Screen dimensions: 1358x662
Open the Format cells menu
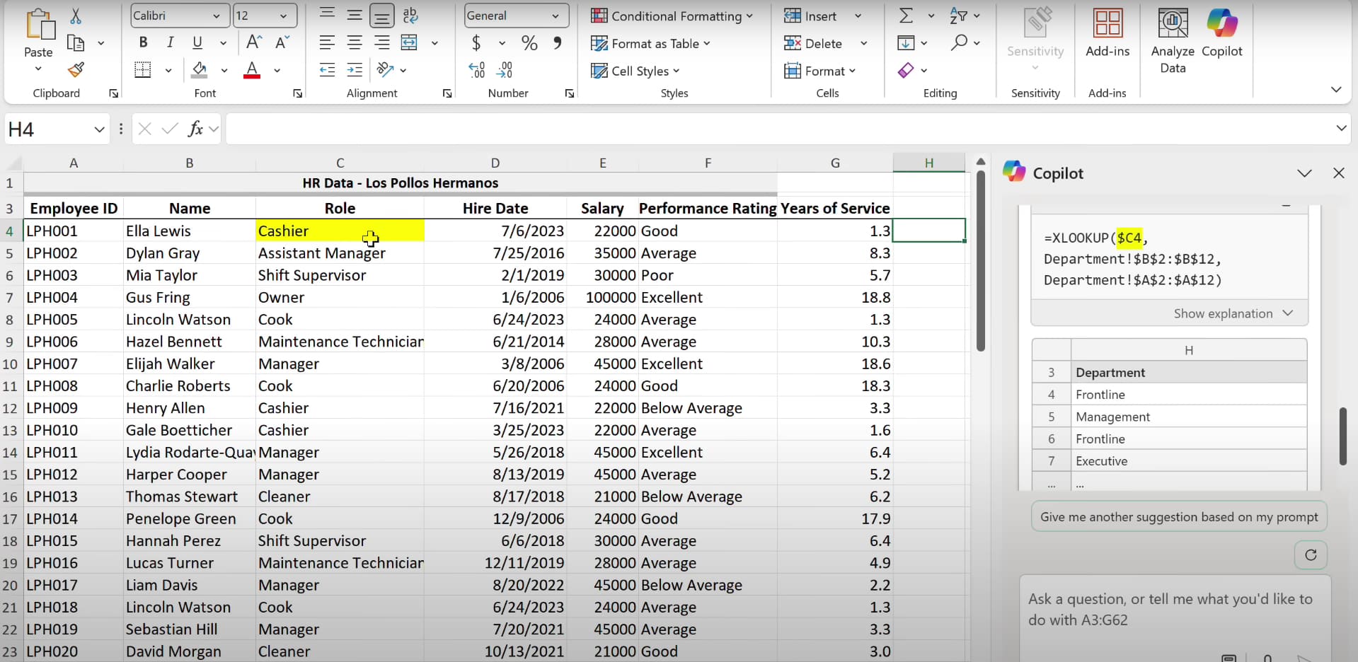pos(819,71)
